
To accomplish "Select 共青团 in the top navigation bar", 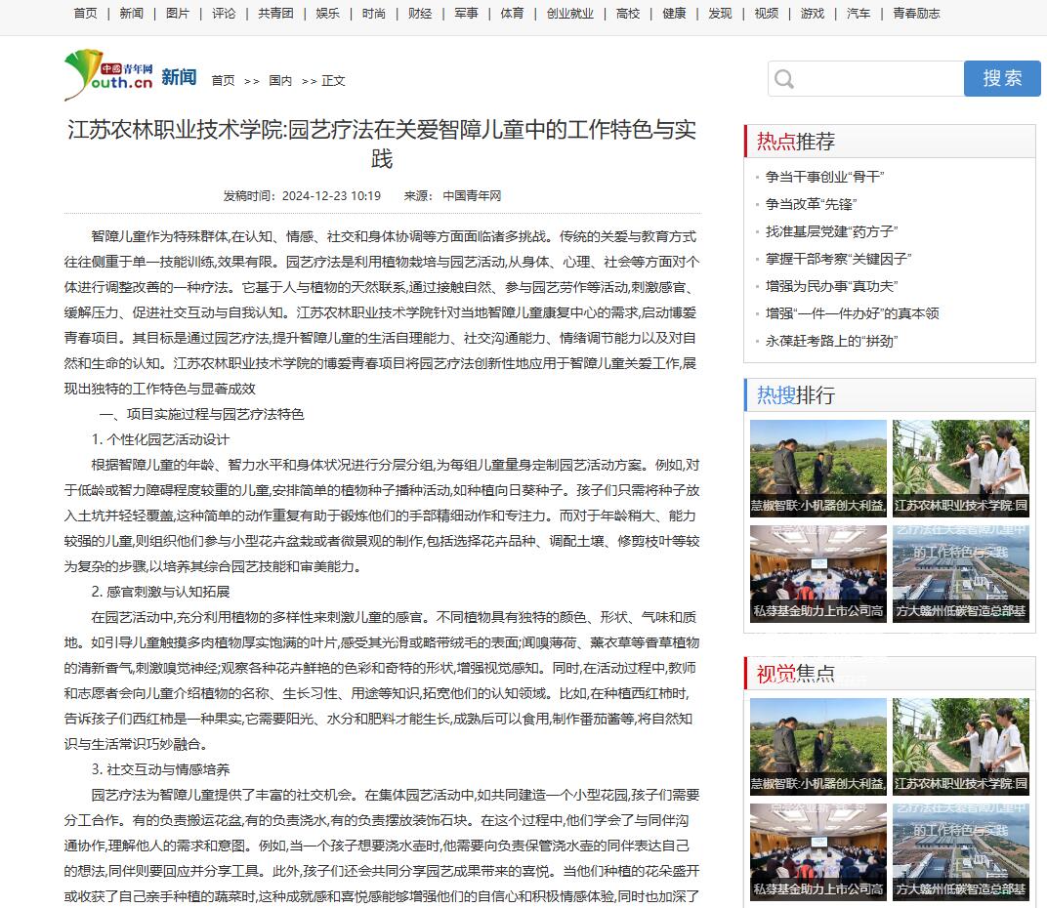I will pos(275,14).
